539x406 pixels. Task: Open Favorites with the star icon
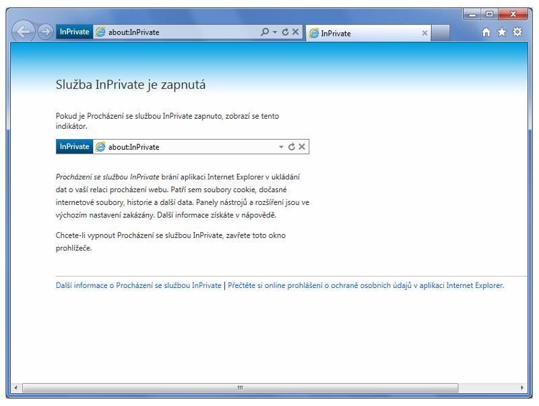coord(502,32)
